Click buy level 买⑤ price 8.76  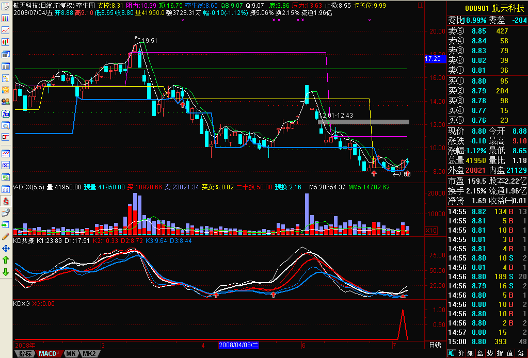pos(479,121)
